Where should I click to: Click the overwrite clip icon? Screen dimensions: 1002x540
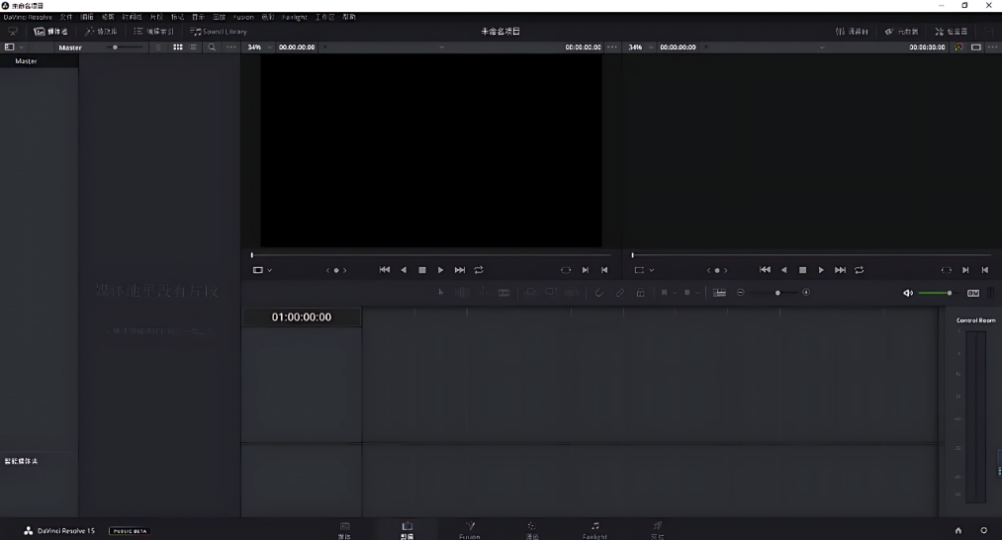pyautogui.click(x=551, y=293)
